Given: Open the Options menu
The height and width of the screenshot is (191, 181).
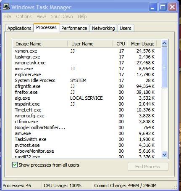Looking at the screenshot, I should pos(24,16).
